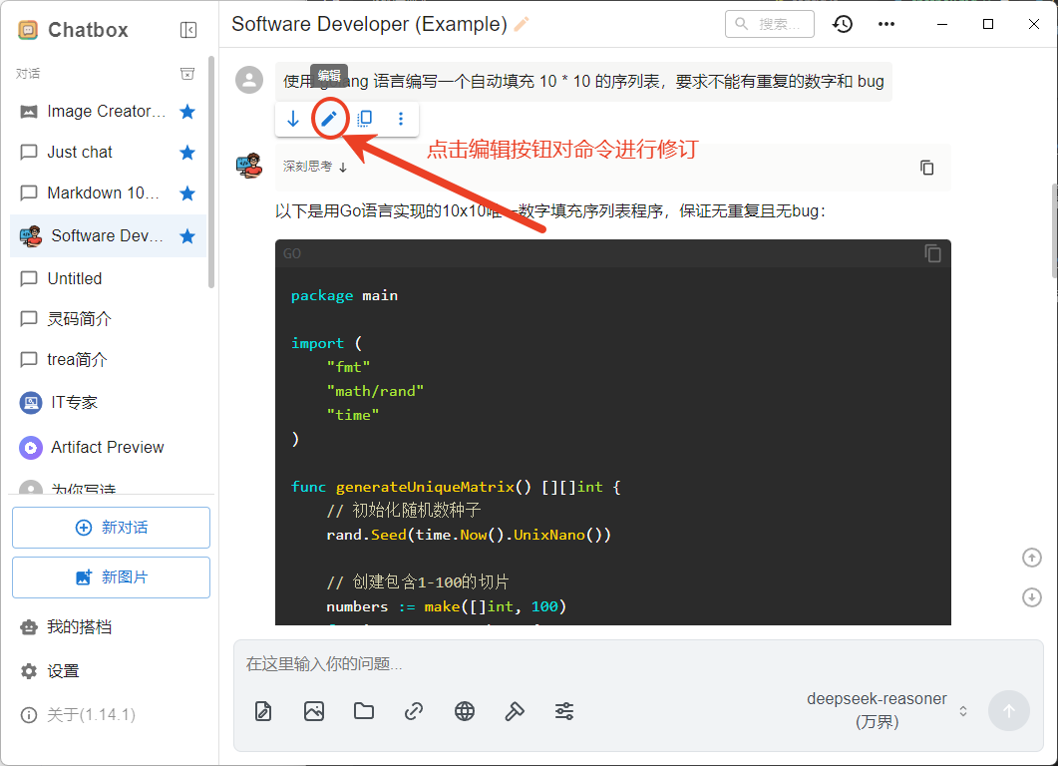
Task: Attach an image with the picture icon
Action: tap(314, 711)
